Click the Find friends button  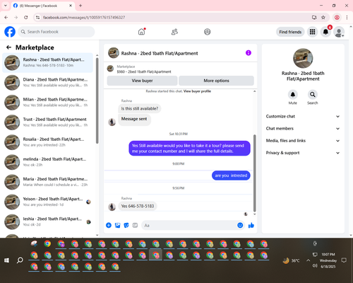pos(290,32)
